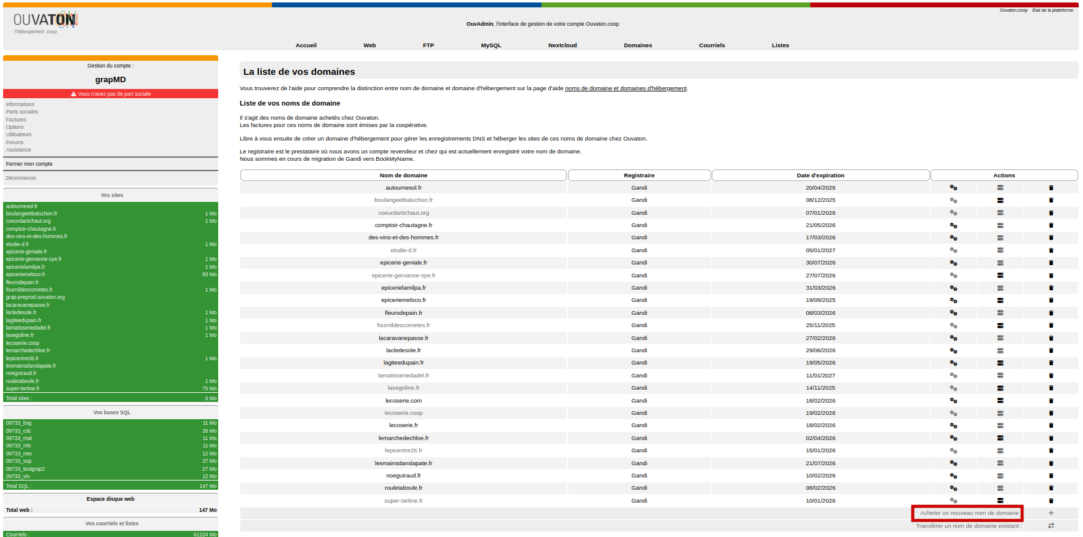Select epiceriemeloco.fr in Vos sites list

[25, 274]
